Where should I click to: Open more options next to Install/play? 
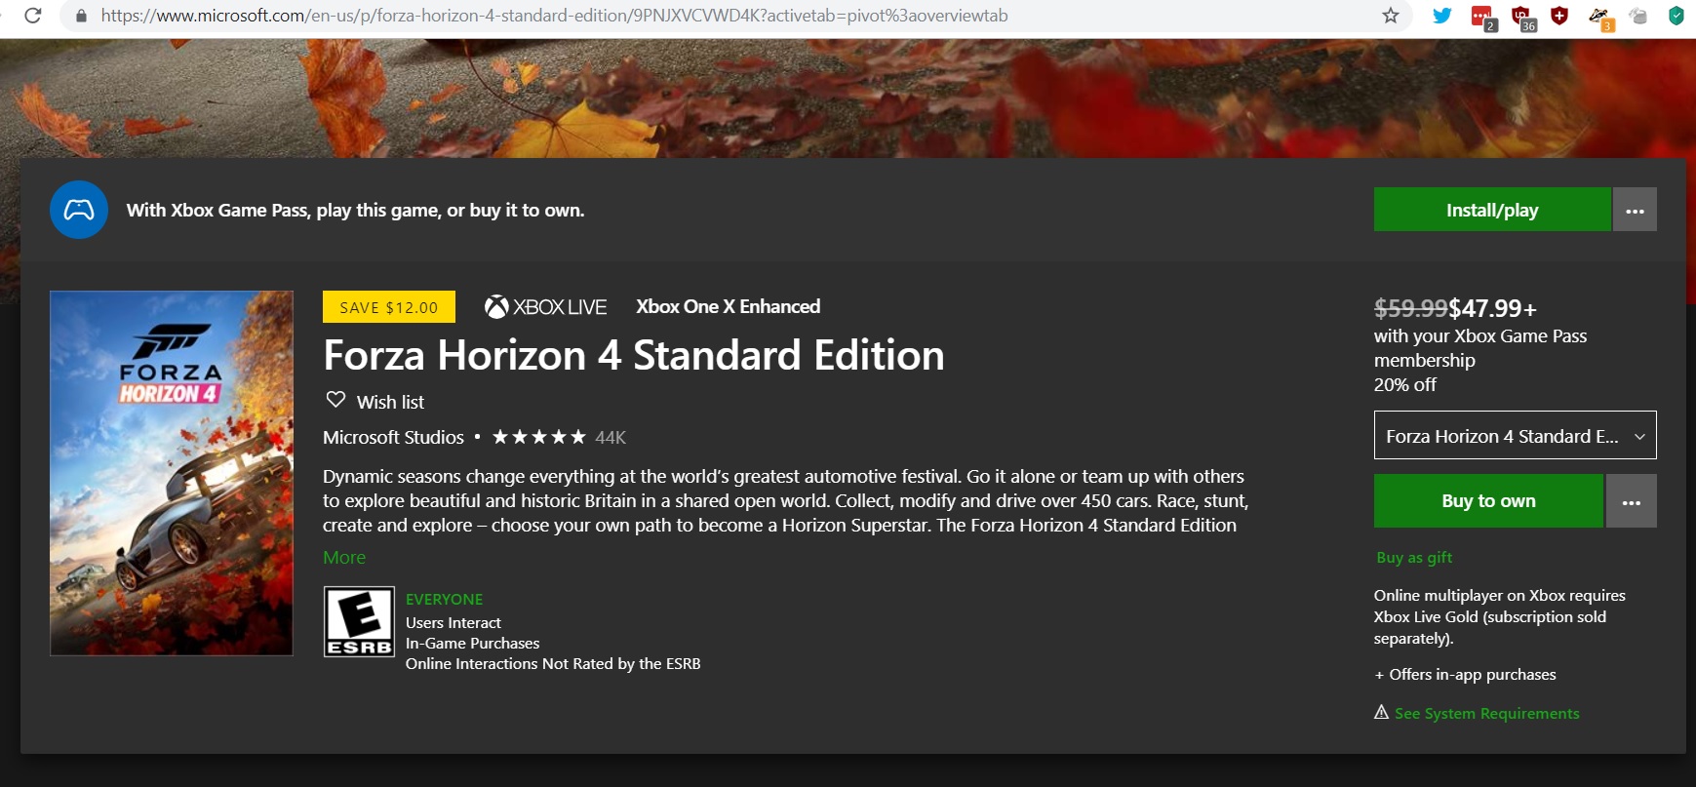pos(1635,210)
